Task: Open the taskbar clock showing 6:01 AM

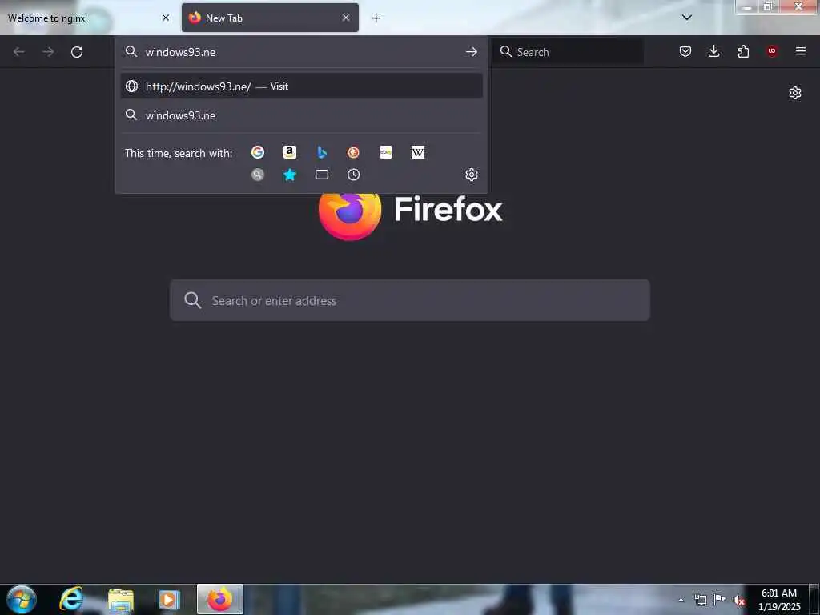Action: coord(779,600)
